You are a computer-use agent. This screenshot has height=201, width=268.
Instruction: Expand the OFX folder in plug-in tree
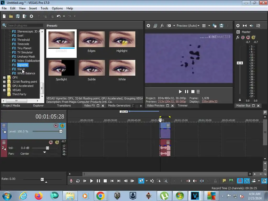click(x=4, y=77)
